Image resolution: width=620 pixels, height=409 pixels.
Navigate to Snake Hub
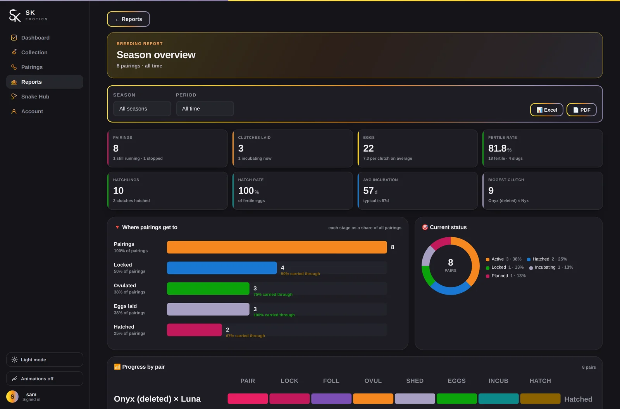click(45, 97)
